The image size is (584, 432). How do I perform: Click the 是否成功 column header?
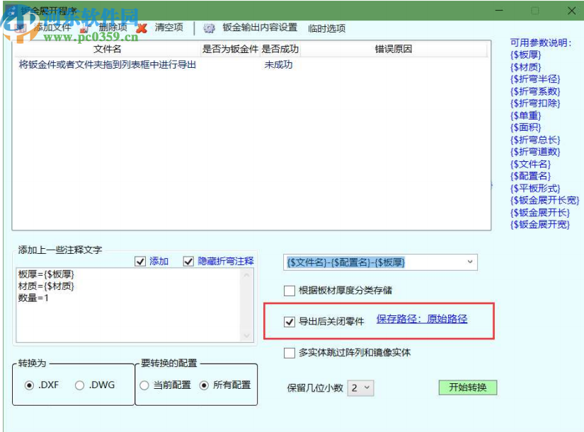click(x=280, y=49)
